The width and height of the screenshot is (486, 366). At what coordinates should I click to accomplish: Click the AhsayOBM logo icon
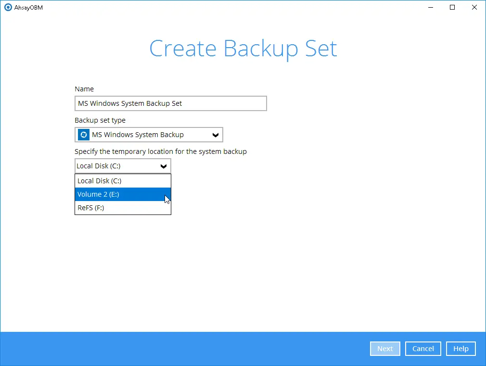point(9,7)
